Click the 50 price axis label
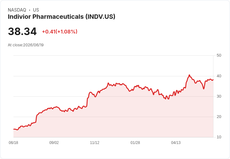The height and width of the screenshot is (159, 230). pyautogui.click(x=219, y=55)
